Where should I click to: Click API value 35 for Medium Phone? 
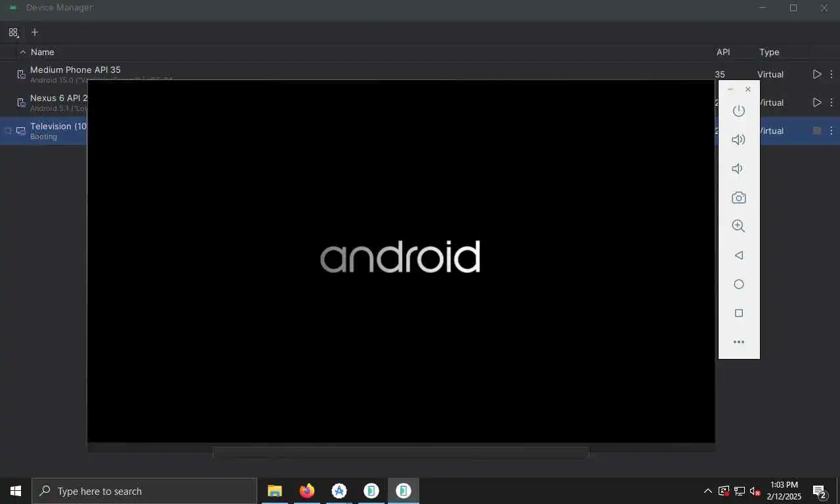coord(720,74)
